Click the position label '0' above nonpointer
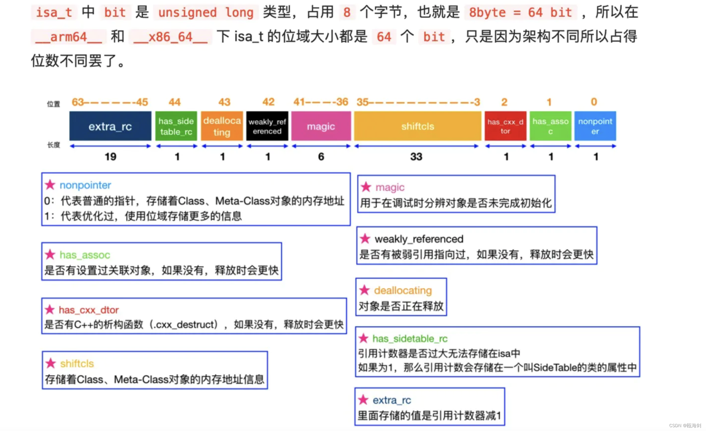Viewport: 706px width, 431px height. click(x=594, y=102)
